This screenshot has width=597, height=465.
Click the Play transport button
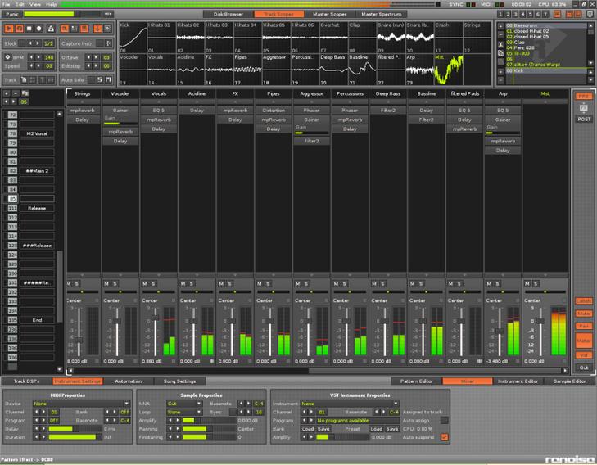[9, 29]
